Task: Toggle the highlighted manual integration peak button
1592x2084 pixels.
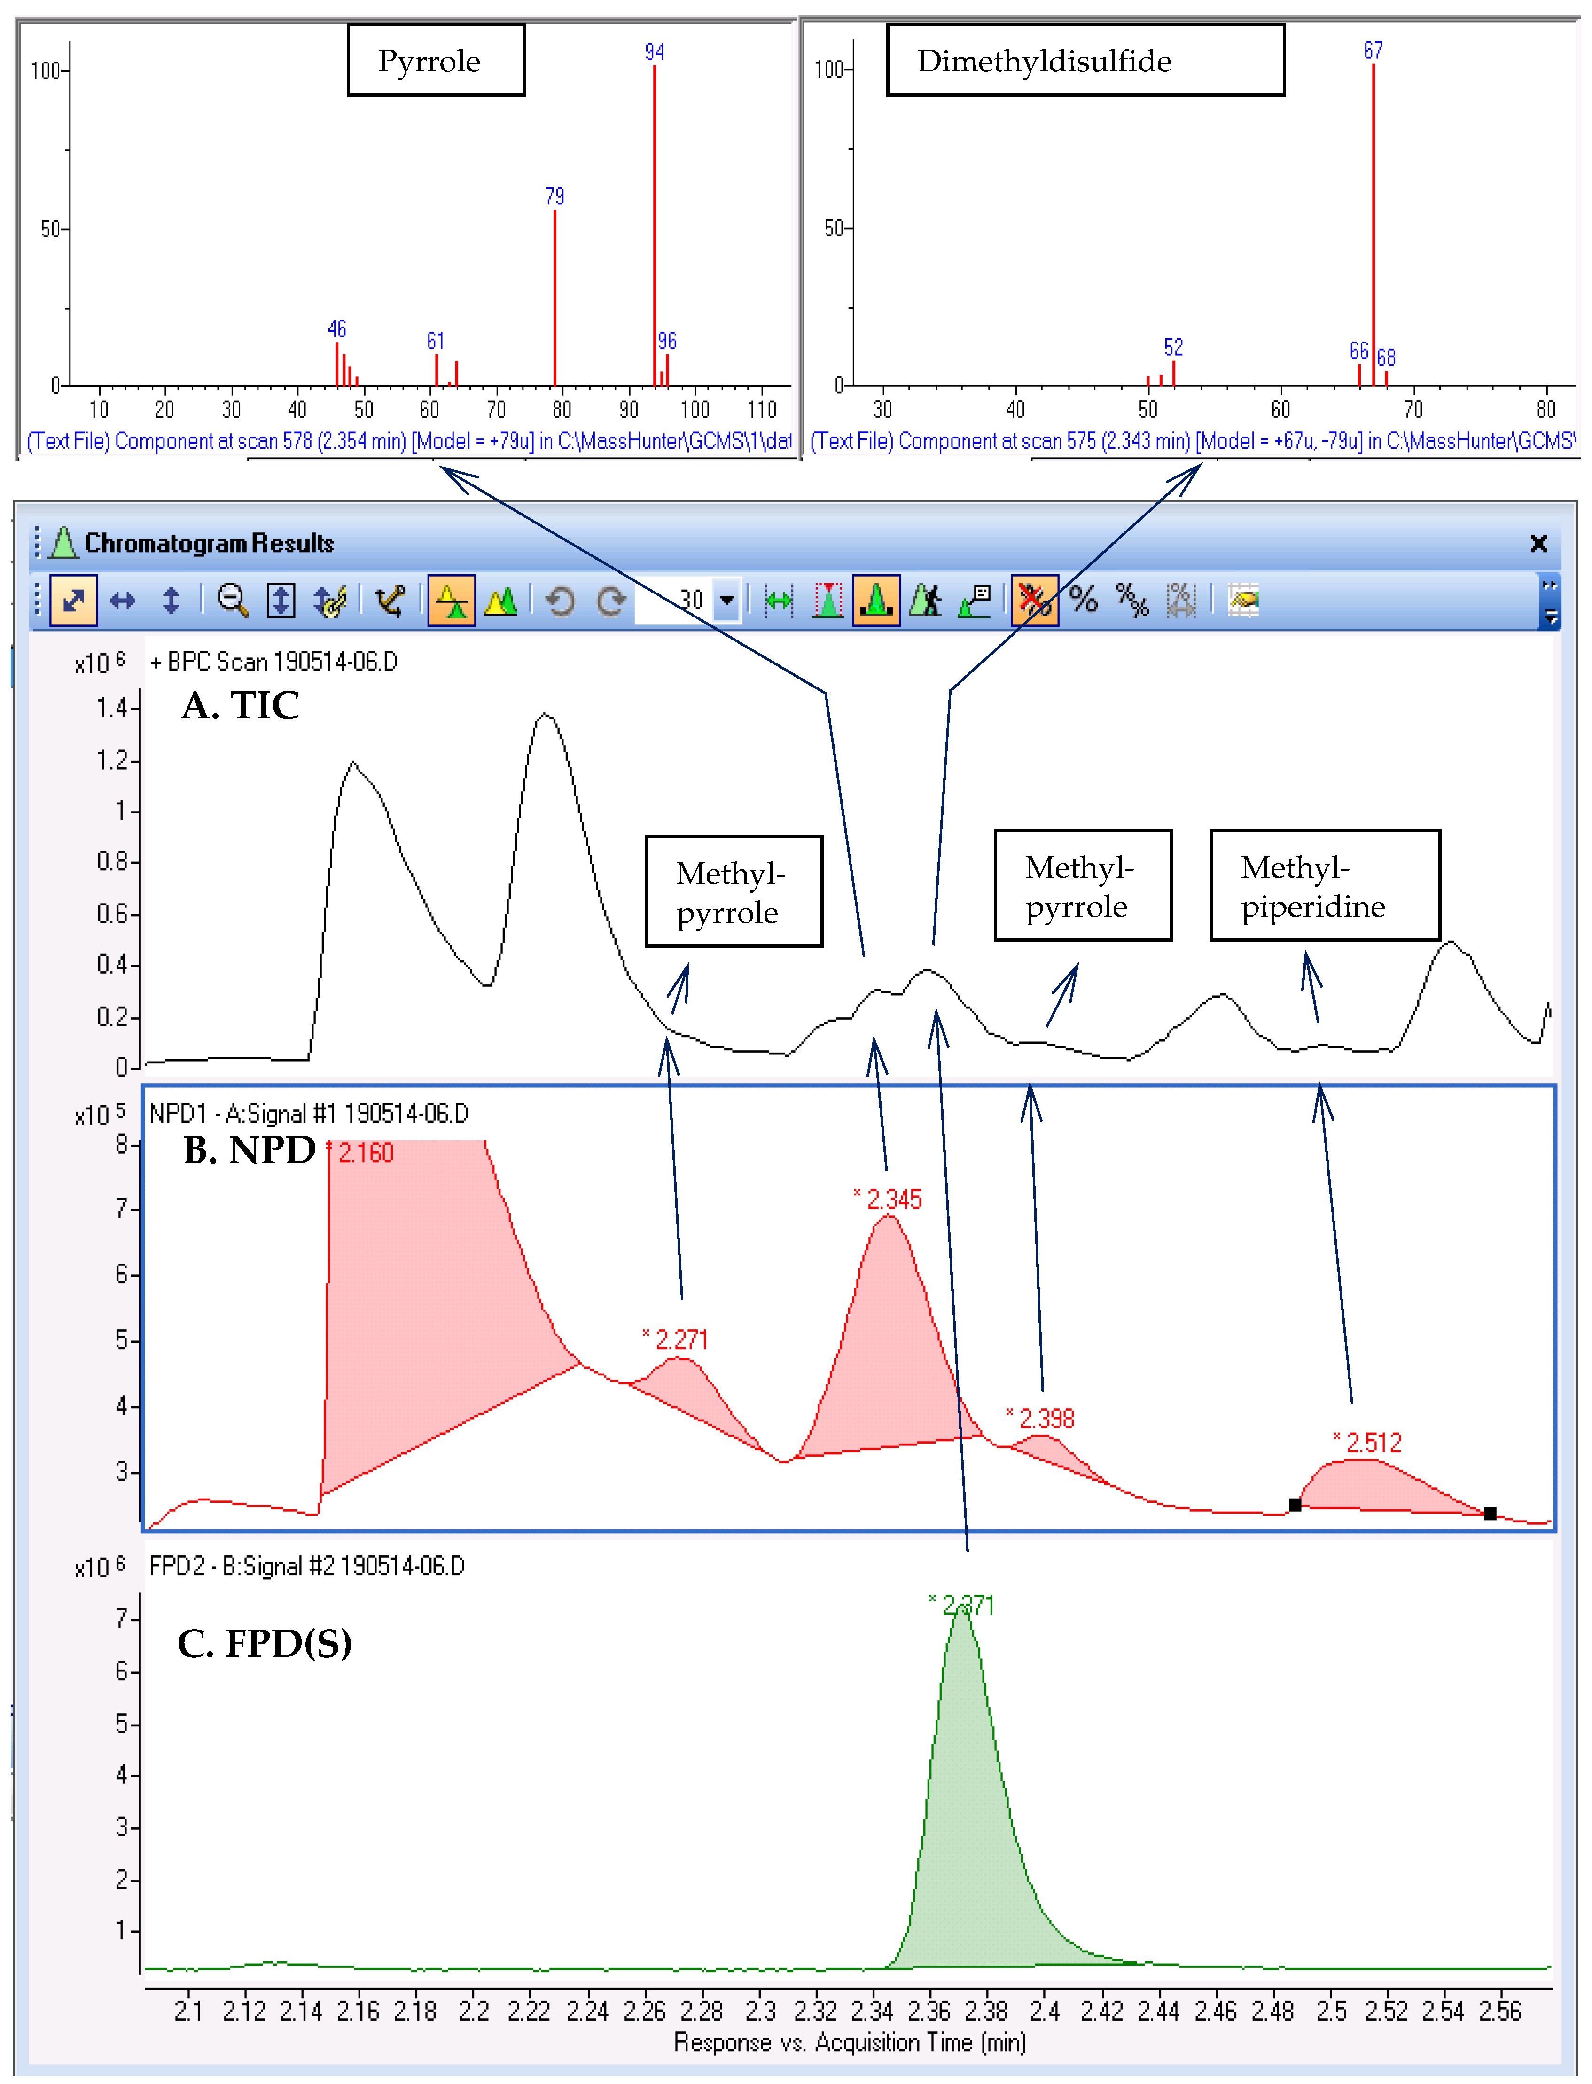Action: pos(876,600)
